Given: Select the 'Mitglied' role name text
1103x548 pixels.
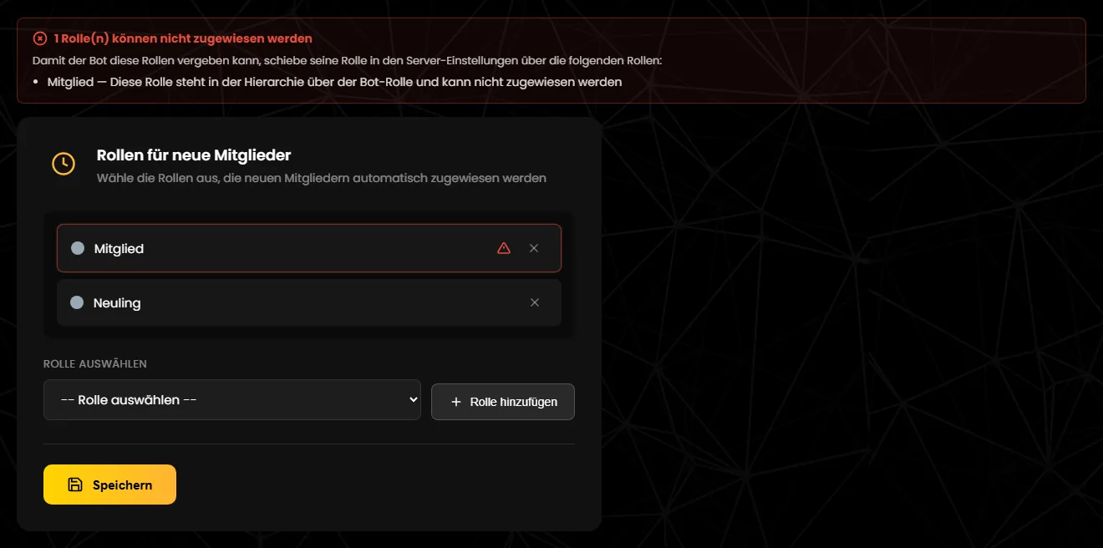Looking at the screenshot, I should [x=119, y=249].
